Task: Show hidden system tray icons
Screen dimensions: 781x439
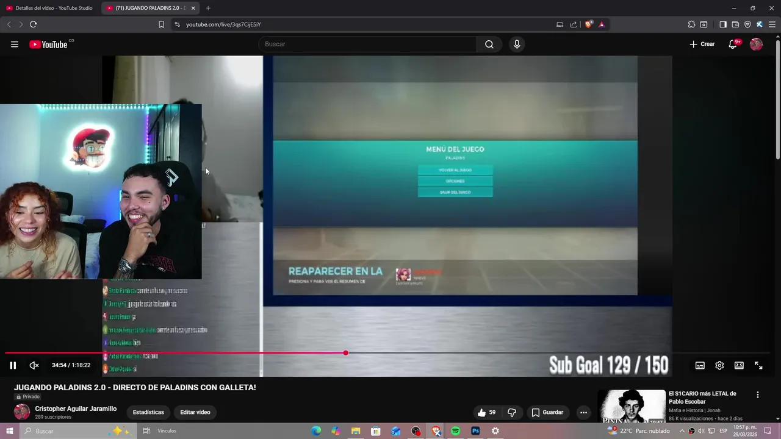Action: point(682,431)
